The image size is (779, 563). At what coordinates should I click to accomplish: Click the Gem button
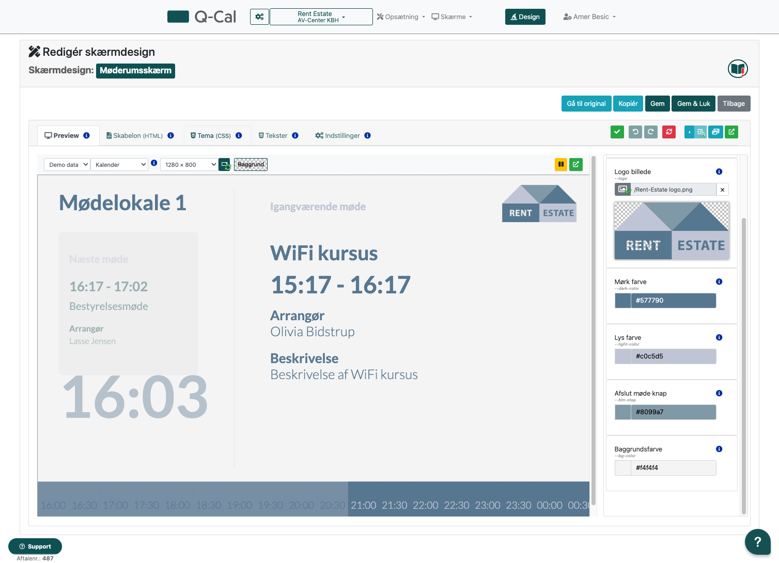tap(657, 103)
